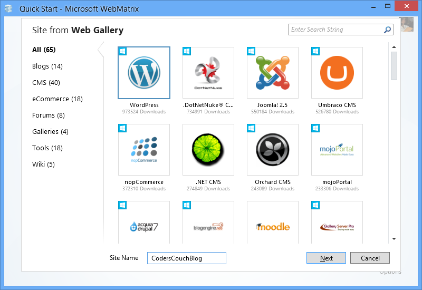Image resolution: width=422 pixels, height=290 pixels.
Task: Click "274849 Downloads" text
Action: (x=208, y=189)
